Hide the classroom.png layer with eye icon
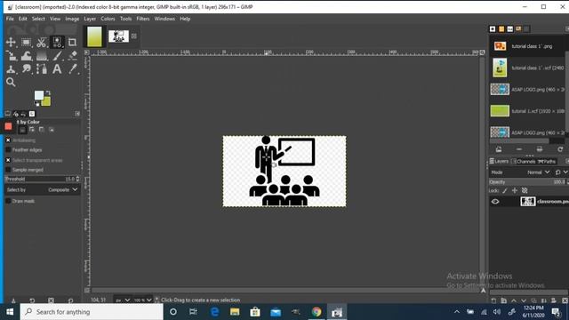The width and height of the screenshot is (569, 320). point(495,202)
